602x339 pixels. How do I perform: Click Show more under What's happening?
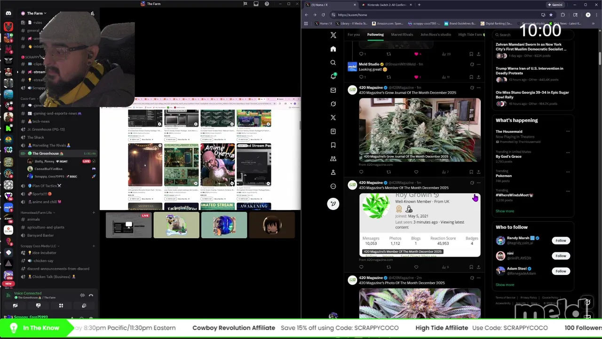(x=505, y=211)
